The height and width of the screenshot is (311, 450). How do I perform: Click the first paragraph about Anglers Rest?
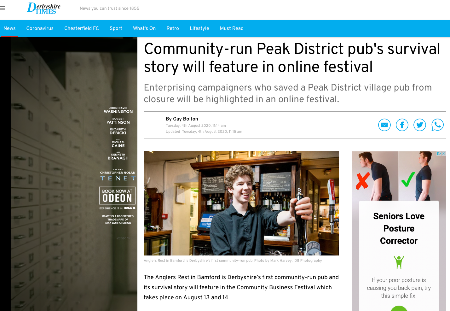pos(241,287)
